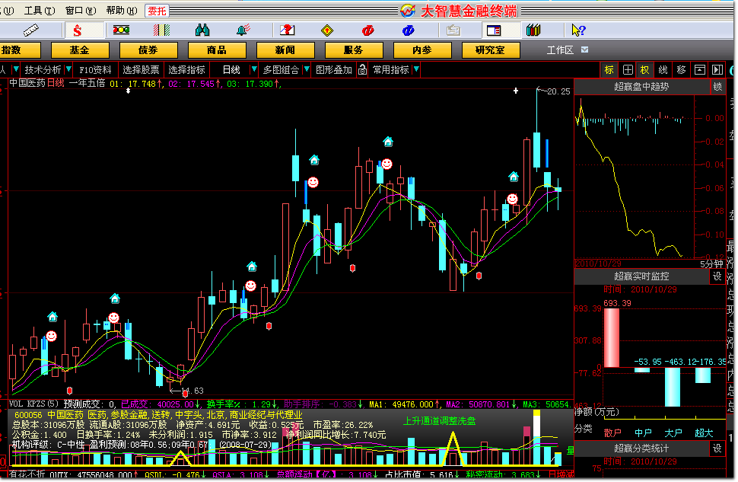Image resolution: width=738 pixels, height=482 pixels.
Task: Expand the leftmost dropdown arrow before 技术分析
Action: [x=15, y=70]
